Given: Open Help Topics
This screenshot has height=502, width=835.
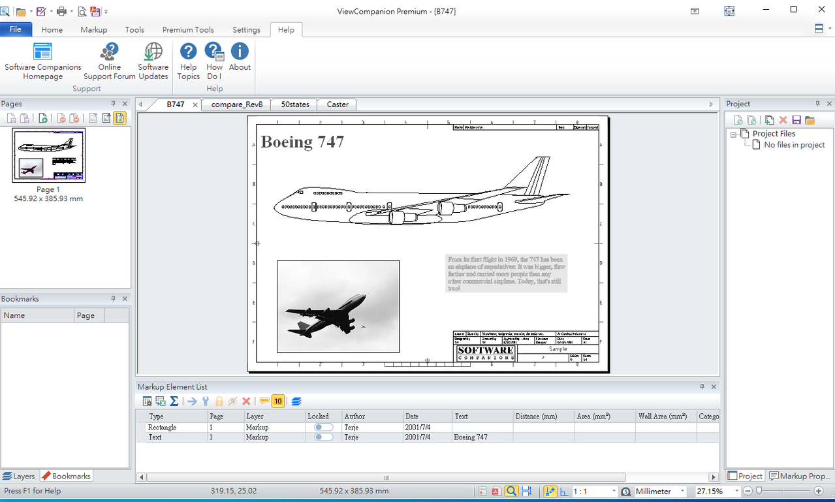Looking at the screenshot, I should [188, 62].
